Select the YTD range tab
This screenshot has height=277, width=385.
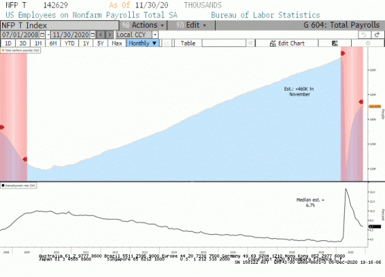tap(69, 44)
